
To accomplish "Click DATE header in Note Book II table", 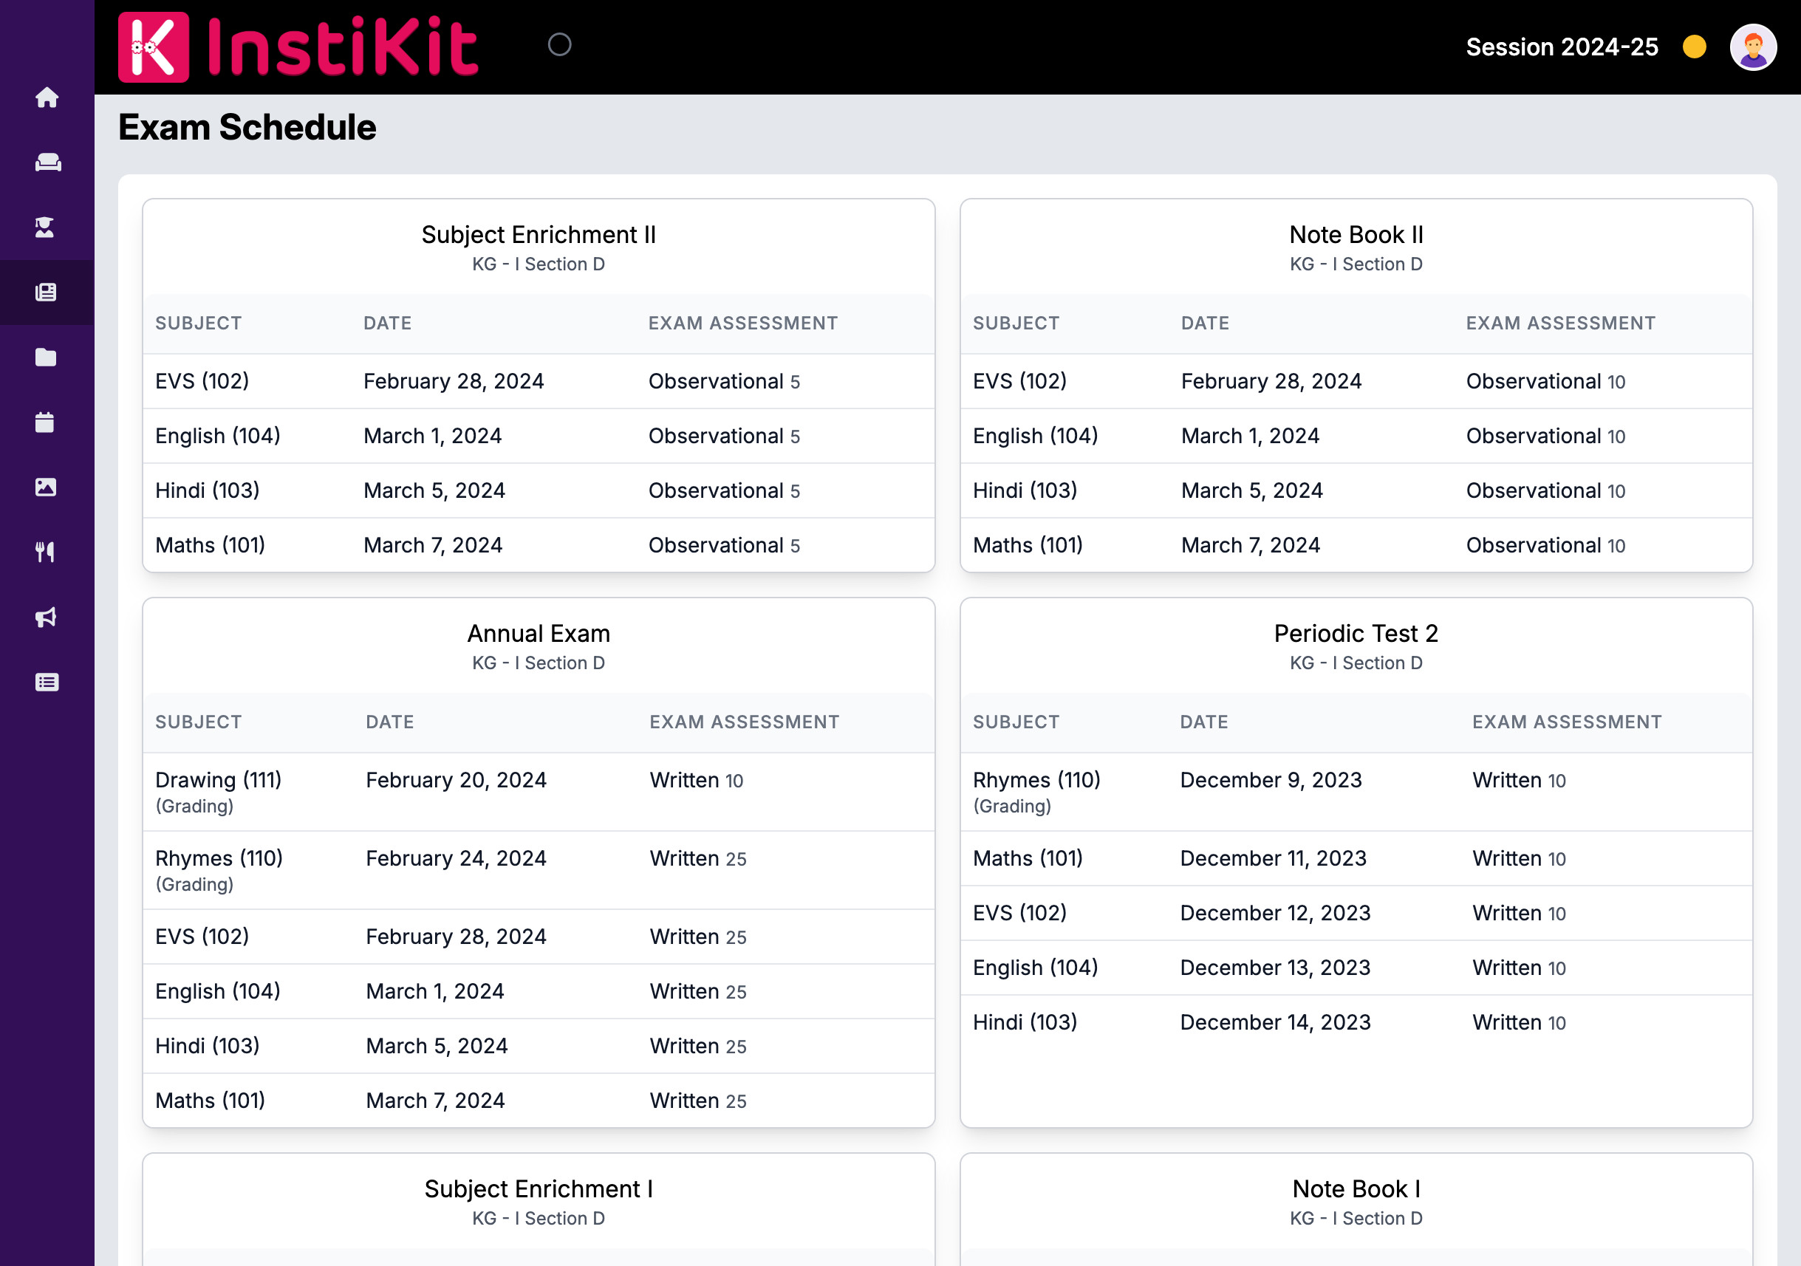I will coord(1205,324).
